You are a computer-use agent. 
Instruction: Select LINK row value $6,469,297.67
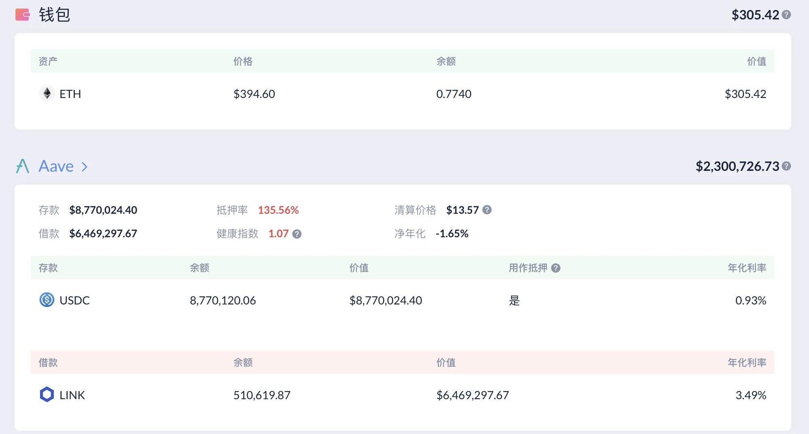[x=473, y=395]
